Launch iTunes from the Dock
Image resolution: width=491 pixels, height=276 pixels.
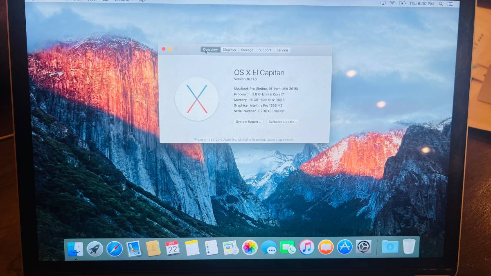coord(307,247)
